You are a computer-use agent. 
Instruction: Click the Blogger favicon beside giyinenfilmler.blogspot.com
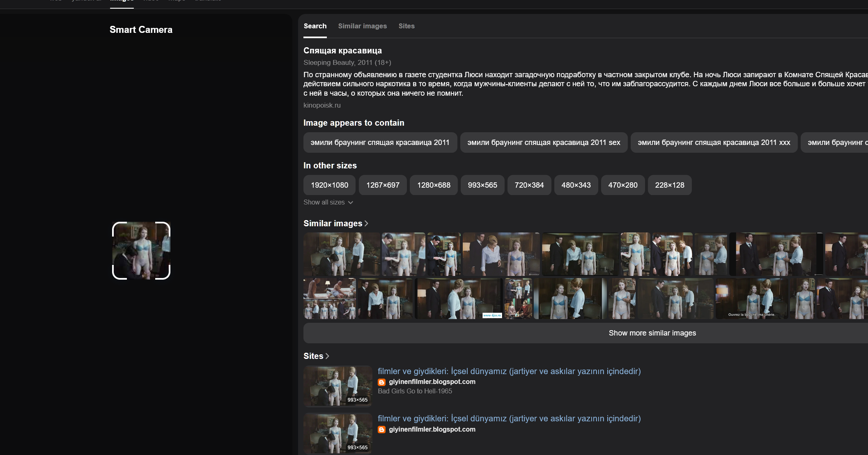(381, 382)
